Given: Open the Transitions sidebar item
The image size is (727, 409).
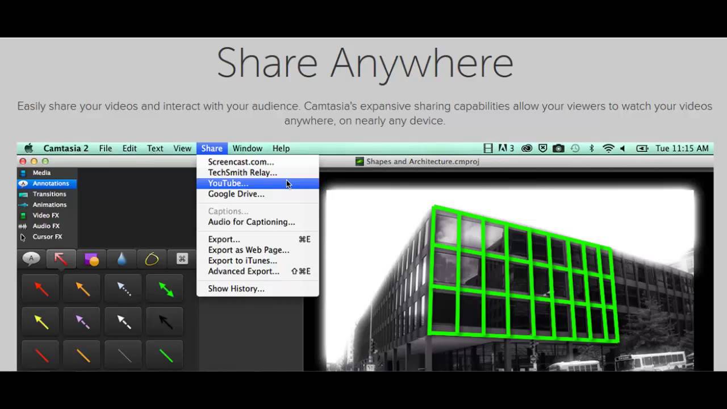Looking at the screenshot, I should tap(47, 194).
